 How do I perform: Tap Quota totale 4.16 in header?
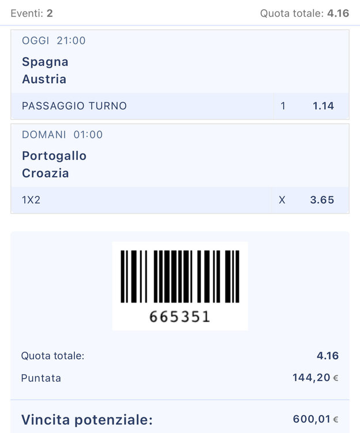coord(305,13)
